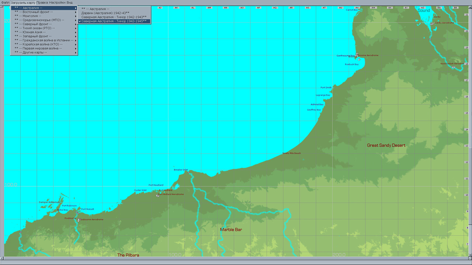Click the AJ column grid header
Viewport: 472px width, 265px height.
coord(160,7)
